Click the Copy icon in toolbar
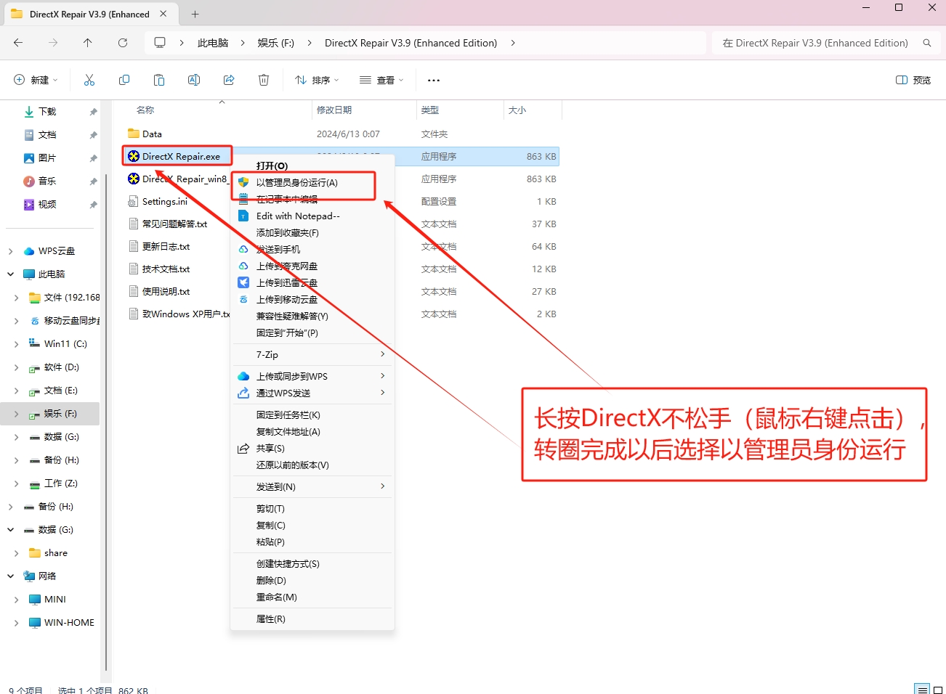Image resolution: width=946 pixels, height=694 pixels. click(124, 80)
